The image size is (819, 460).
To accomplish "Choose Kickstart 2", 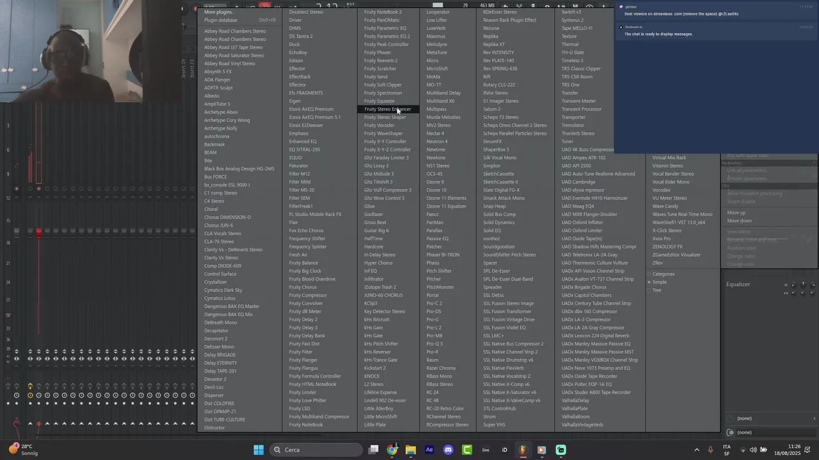I will 375,368.
